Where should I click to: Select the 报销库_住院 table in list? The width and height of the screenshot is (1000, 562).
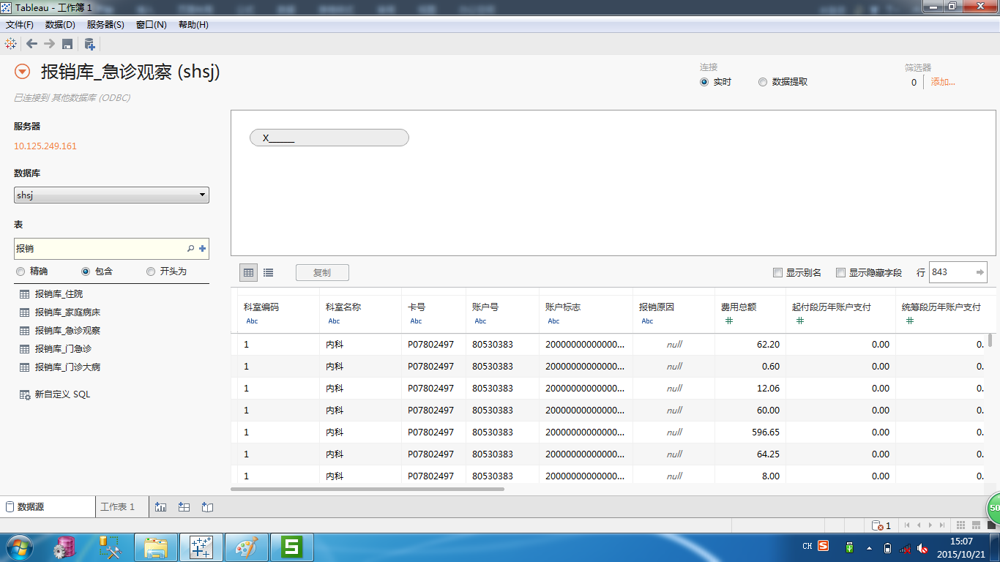coord(59,294)
